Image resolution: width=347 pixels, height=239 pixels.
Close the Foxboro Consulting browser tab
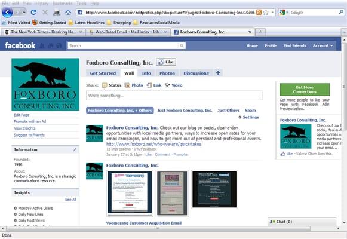point(250,32)
